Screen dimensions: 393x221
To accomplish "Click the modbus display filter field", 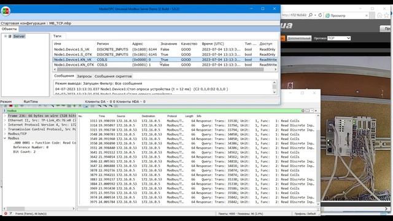I will pyautogui.click(x=154, y=110).
